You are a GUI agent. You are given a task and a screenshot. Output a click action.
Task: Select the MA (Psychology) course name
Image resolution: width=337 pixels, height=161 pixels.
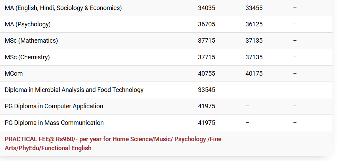[28, 24]
